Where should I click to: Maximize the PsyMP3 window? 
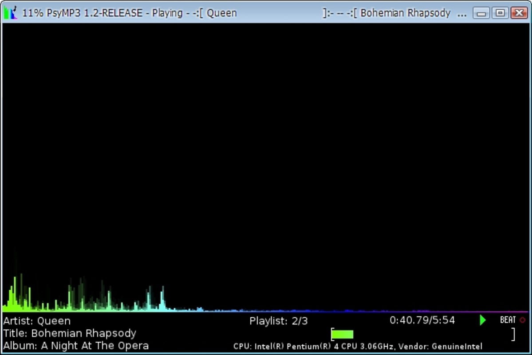coord(500,13)
